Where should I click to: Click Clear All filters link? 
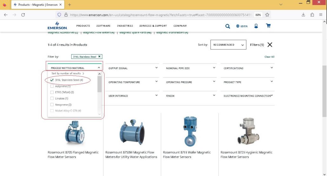tap(269, 57)
